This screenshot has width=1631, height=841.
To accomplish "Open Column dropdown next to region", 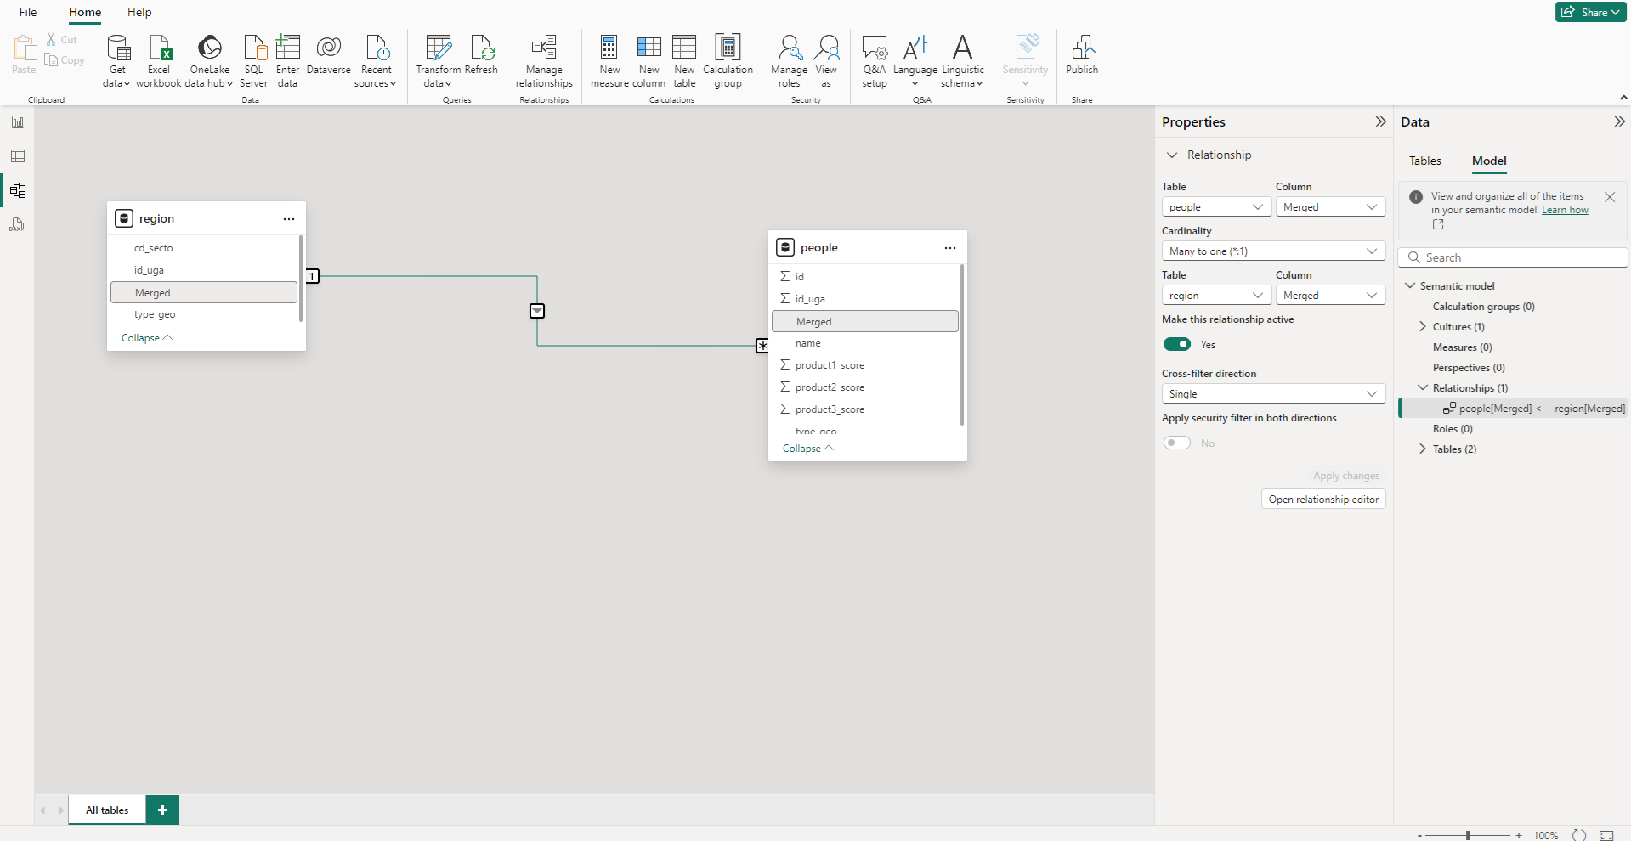I will tap(1330, 296).
